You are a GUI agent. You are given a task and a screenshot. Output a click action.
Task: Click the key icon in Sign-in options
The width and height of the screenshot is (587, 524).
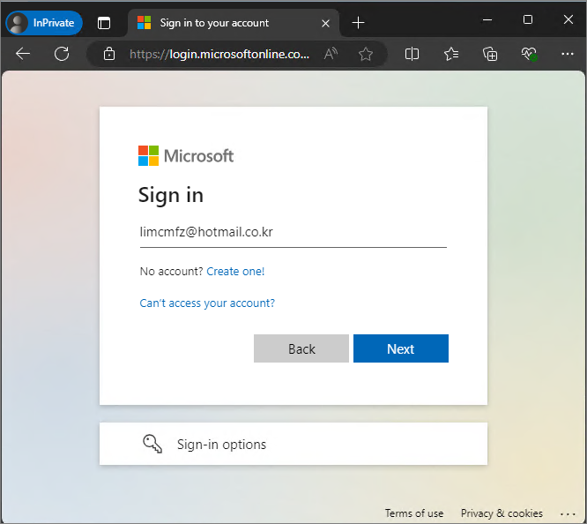tap(152, 444)
